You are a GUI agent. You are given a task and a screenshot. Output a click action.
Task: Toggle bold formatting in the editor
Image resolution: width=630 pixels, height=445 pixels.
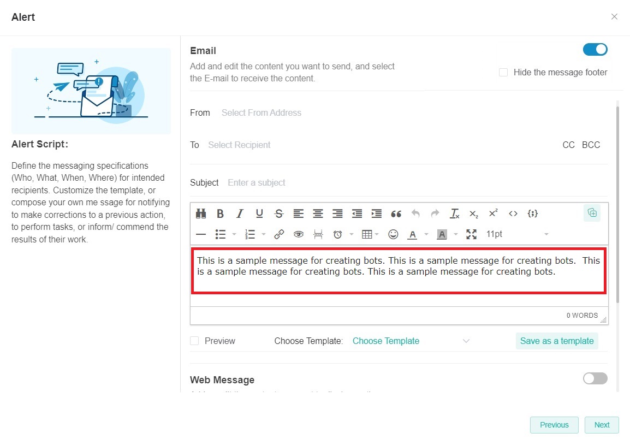tap(220, 213)
